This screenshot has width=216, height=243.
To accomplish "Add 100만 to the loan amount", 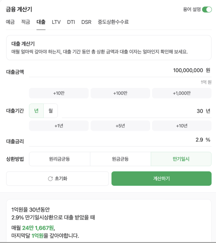I will 120,93.
